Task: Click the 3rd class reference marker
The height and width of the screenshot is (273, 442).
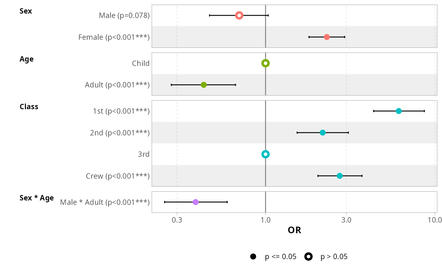Action: (266, 154)
